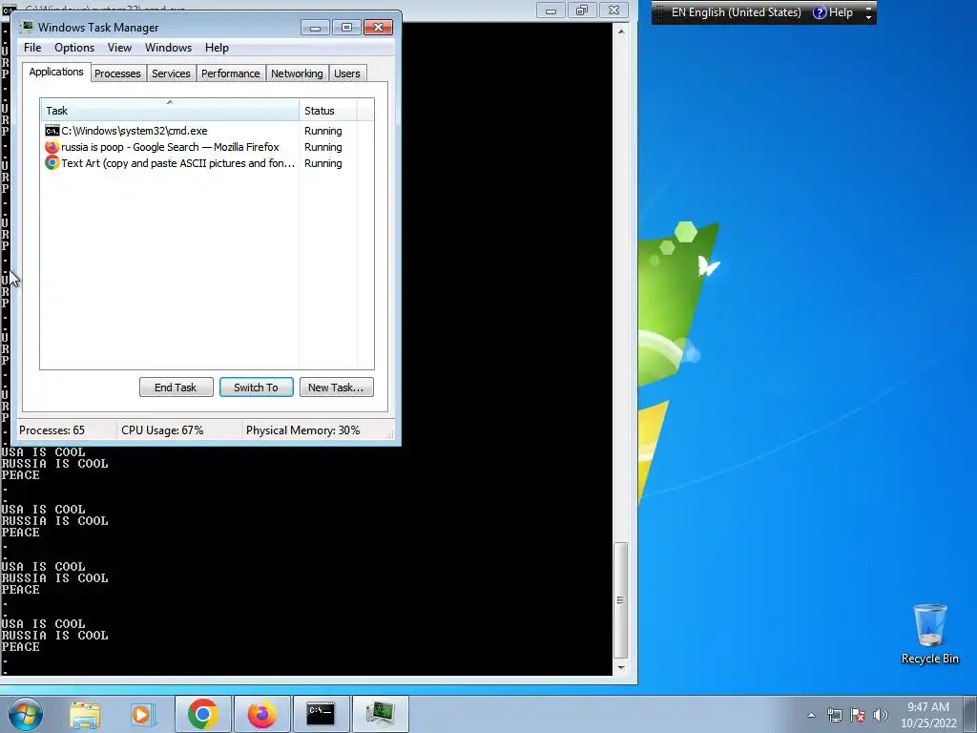
Task: Minimize the cmd.exe window
Action: tap(551, 10)
